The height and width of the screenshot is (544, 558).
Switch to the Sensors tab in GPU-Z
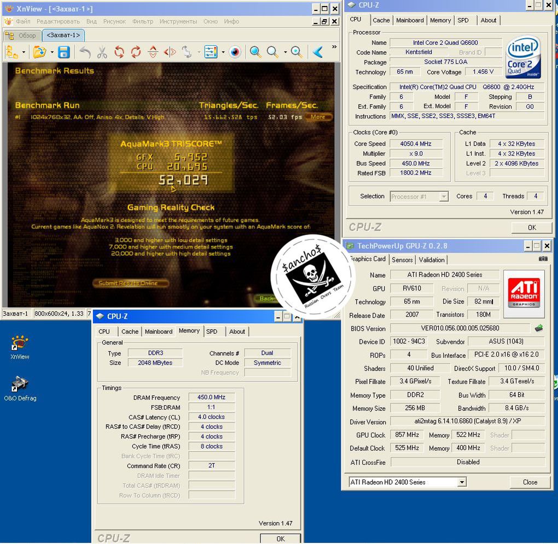(402, 260)
